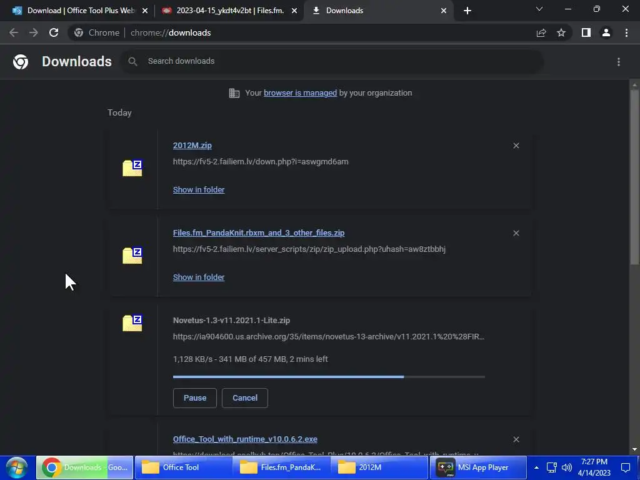640x480 pixels.
Task: Open the 2012M.zip file link
Action: [x=192, y=146]
